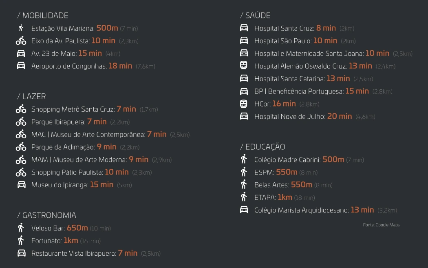Click the walking icon next to Veloso Bar

(x=21, y=228)
